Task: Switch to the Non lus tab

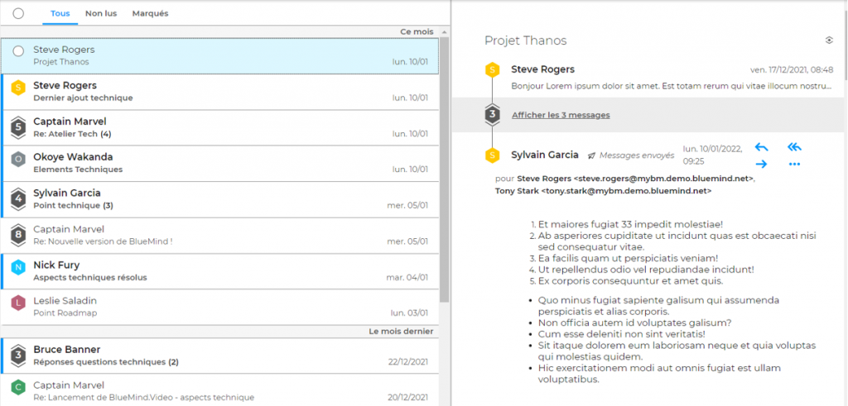Action: (100, 13)
